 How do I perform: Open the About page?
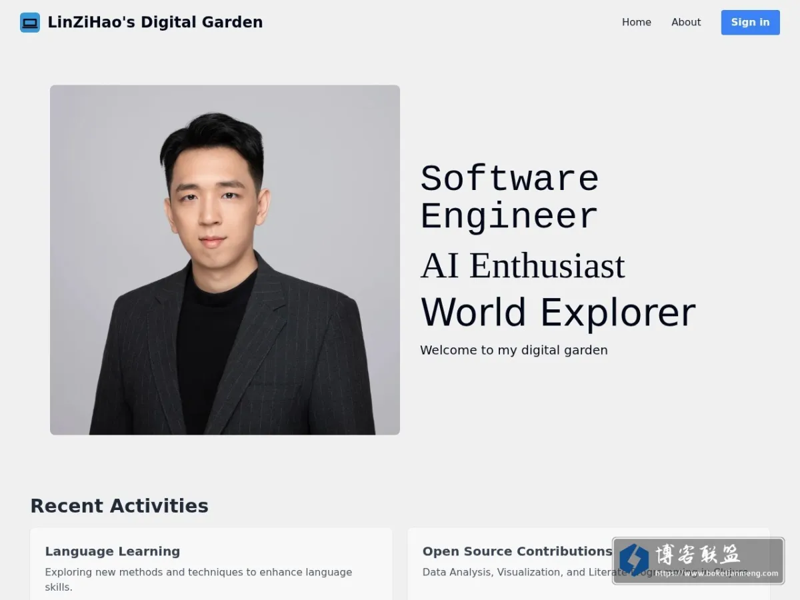tap(686, 23)
